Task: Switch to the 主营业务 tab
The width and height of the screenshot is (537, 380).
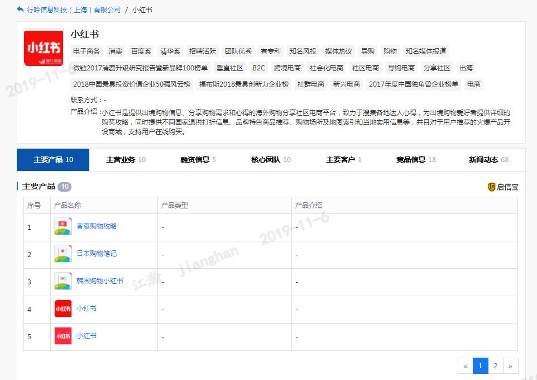Action: click(x=126, y=160)
